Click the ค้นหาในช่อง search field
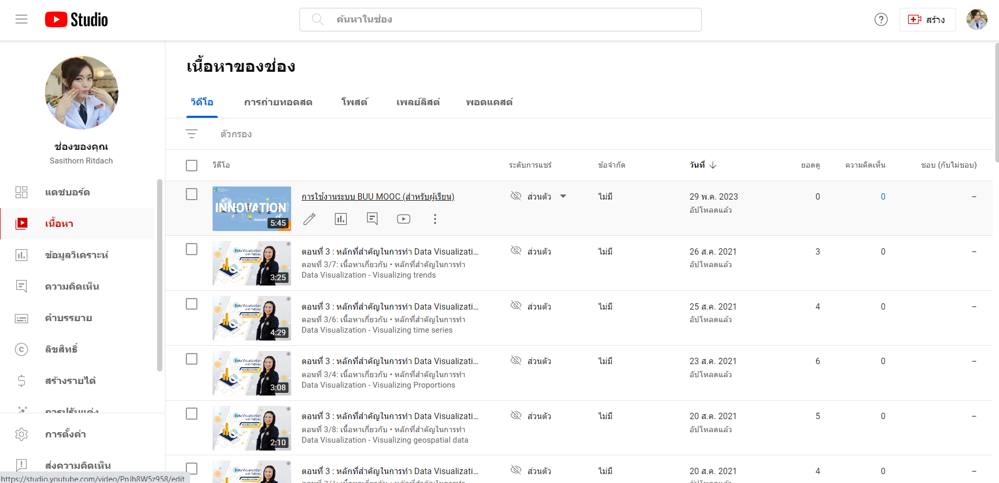Image resolution: width=999 pixels, height=483 pixels. 500,19
